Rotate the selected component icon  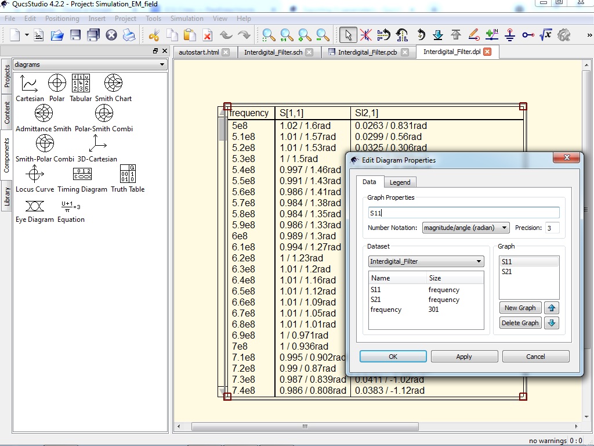pyautogui.click(x=421, y=35)
